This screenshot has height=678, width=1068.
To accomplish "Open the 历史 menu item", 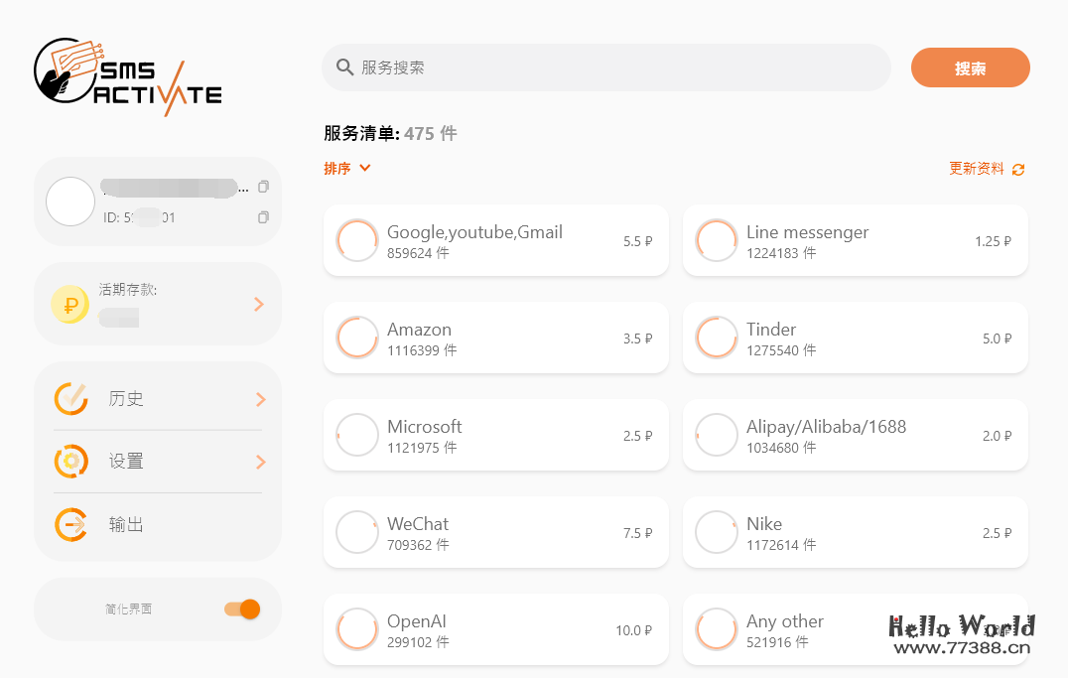I will tap(127, 397).
